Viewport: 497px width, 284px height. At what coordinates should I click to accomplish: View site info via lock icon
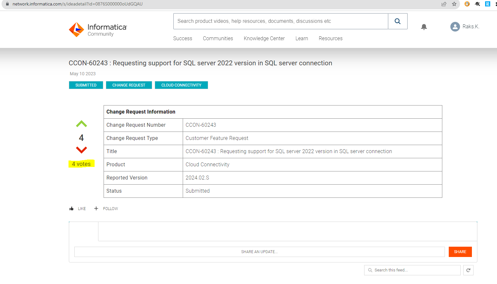pyautogui.click(x=7, y=4)
